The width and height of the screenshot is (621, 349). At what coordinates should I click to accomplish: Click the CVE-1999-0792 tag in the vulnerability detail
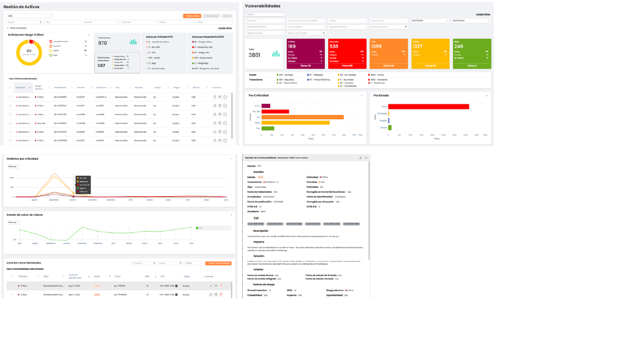[255, 224]
